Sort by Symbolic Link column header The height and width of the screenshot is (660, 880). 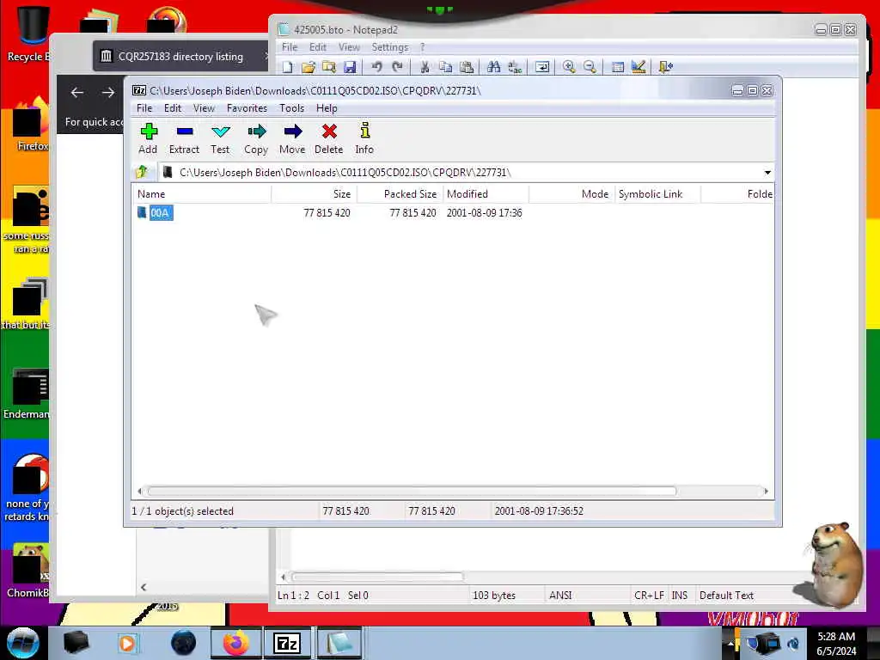coord(657,194)
